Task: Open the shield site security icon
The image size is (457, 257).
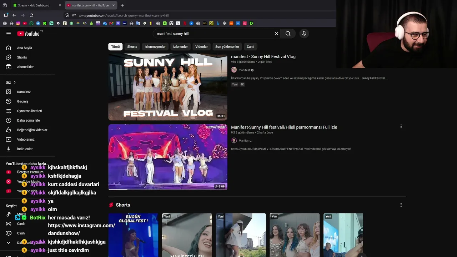Action: click(x=67, y=15)
